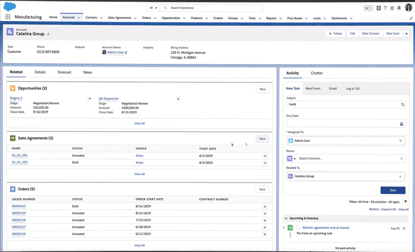Open the Q4 Expansion opportunity row menu
Viewport: 415px width, 252px height.
[x=178, y=99]
